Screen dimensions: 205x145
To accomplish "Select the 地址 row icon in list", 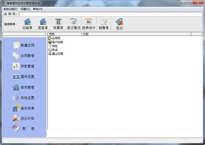I will (x=50, y=46).
